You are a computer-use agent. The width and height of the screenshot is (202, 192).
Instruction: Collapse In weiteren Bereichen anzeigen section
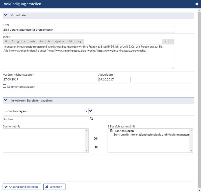[5, 100]
